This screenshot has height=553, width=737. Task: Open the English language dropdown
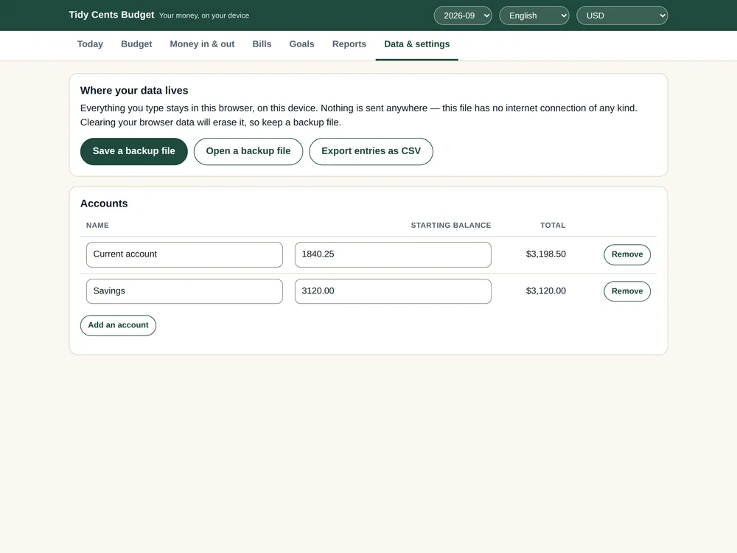pyautogui.click(x=534, y=15)
